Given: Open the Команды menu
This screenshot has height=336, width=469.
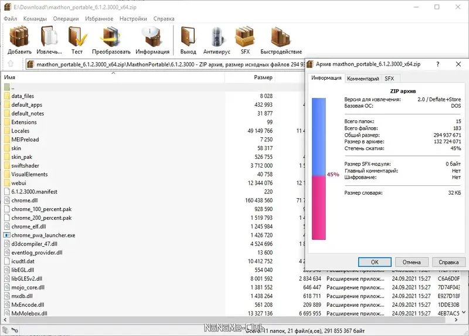Looking at the screenshot, I should (x=35, y=19).
